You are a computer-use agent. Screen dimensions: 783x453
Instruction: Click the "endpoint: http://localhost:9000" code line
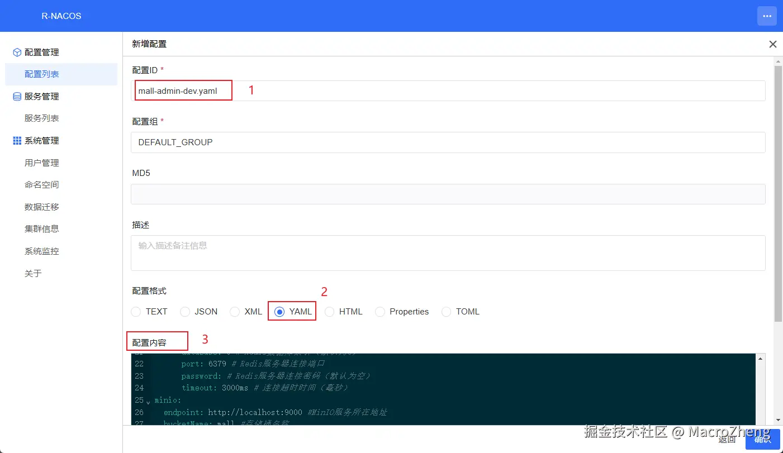click(x=276, y=412)
